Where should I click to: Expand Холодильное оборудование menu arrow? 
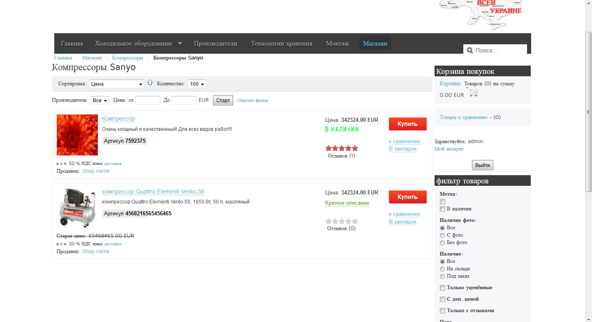(180, 43)
